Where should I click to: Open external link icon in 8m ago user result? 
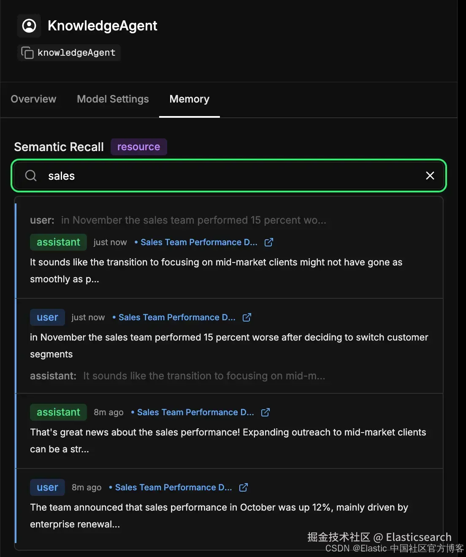click(244, 487)
